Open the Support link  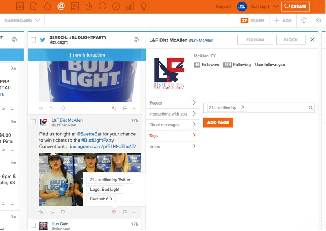click(223, 7)
